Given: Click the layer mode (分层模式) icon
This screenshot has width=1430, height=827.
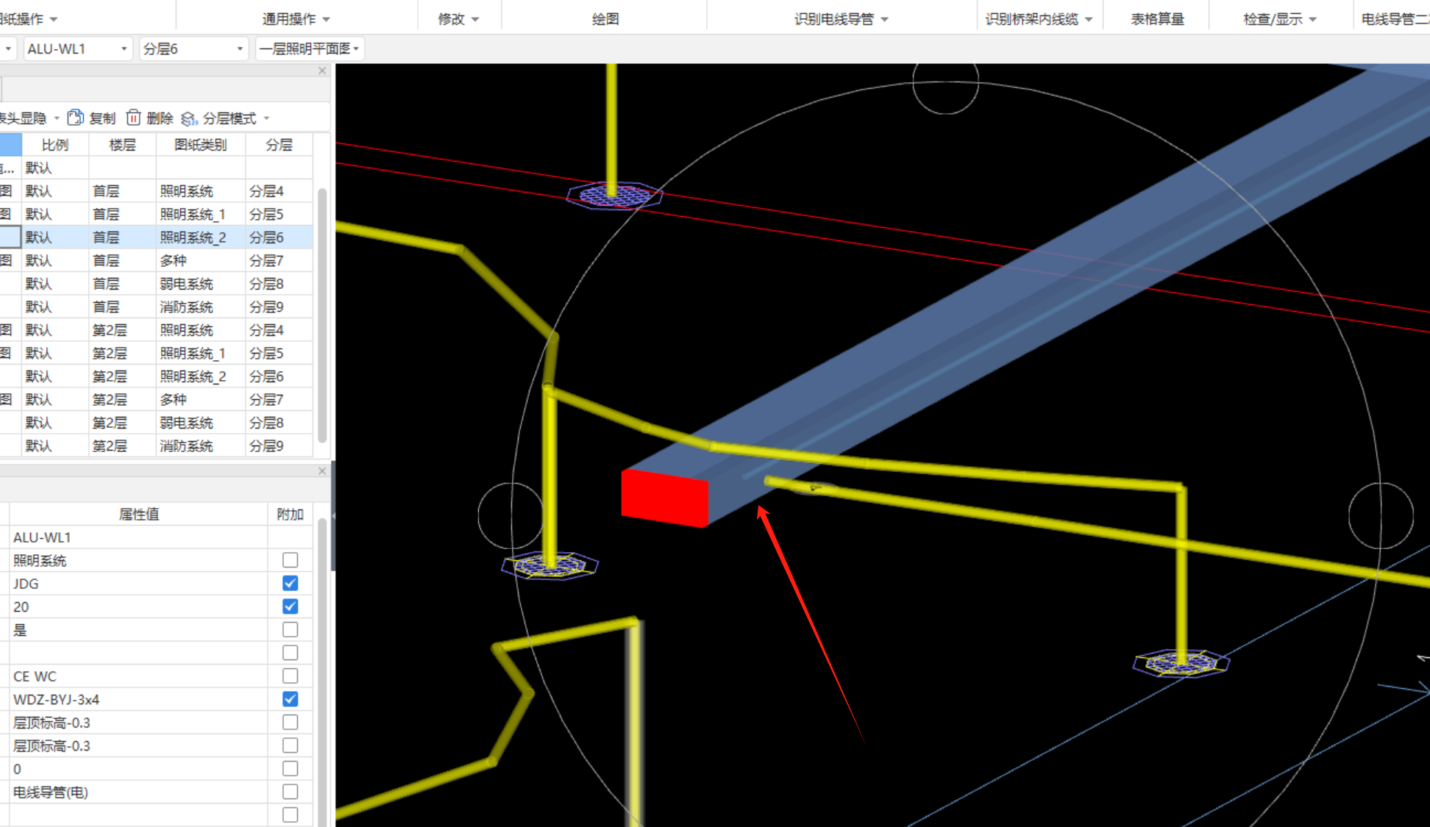Looking at the screenshot, I should point(189,118).
